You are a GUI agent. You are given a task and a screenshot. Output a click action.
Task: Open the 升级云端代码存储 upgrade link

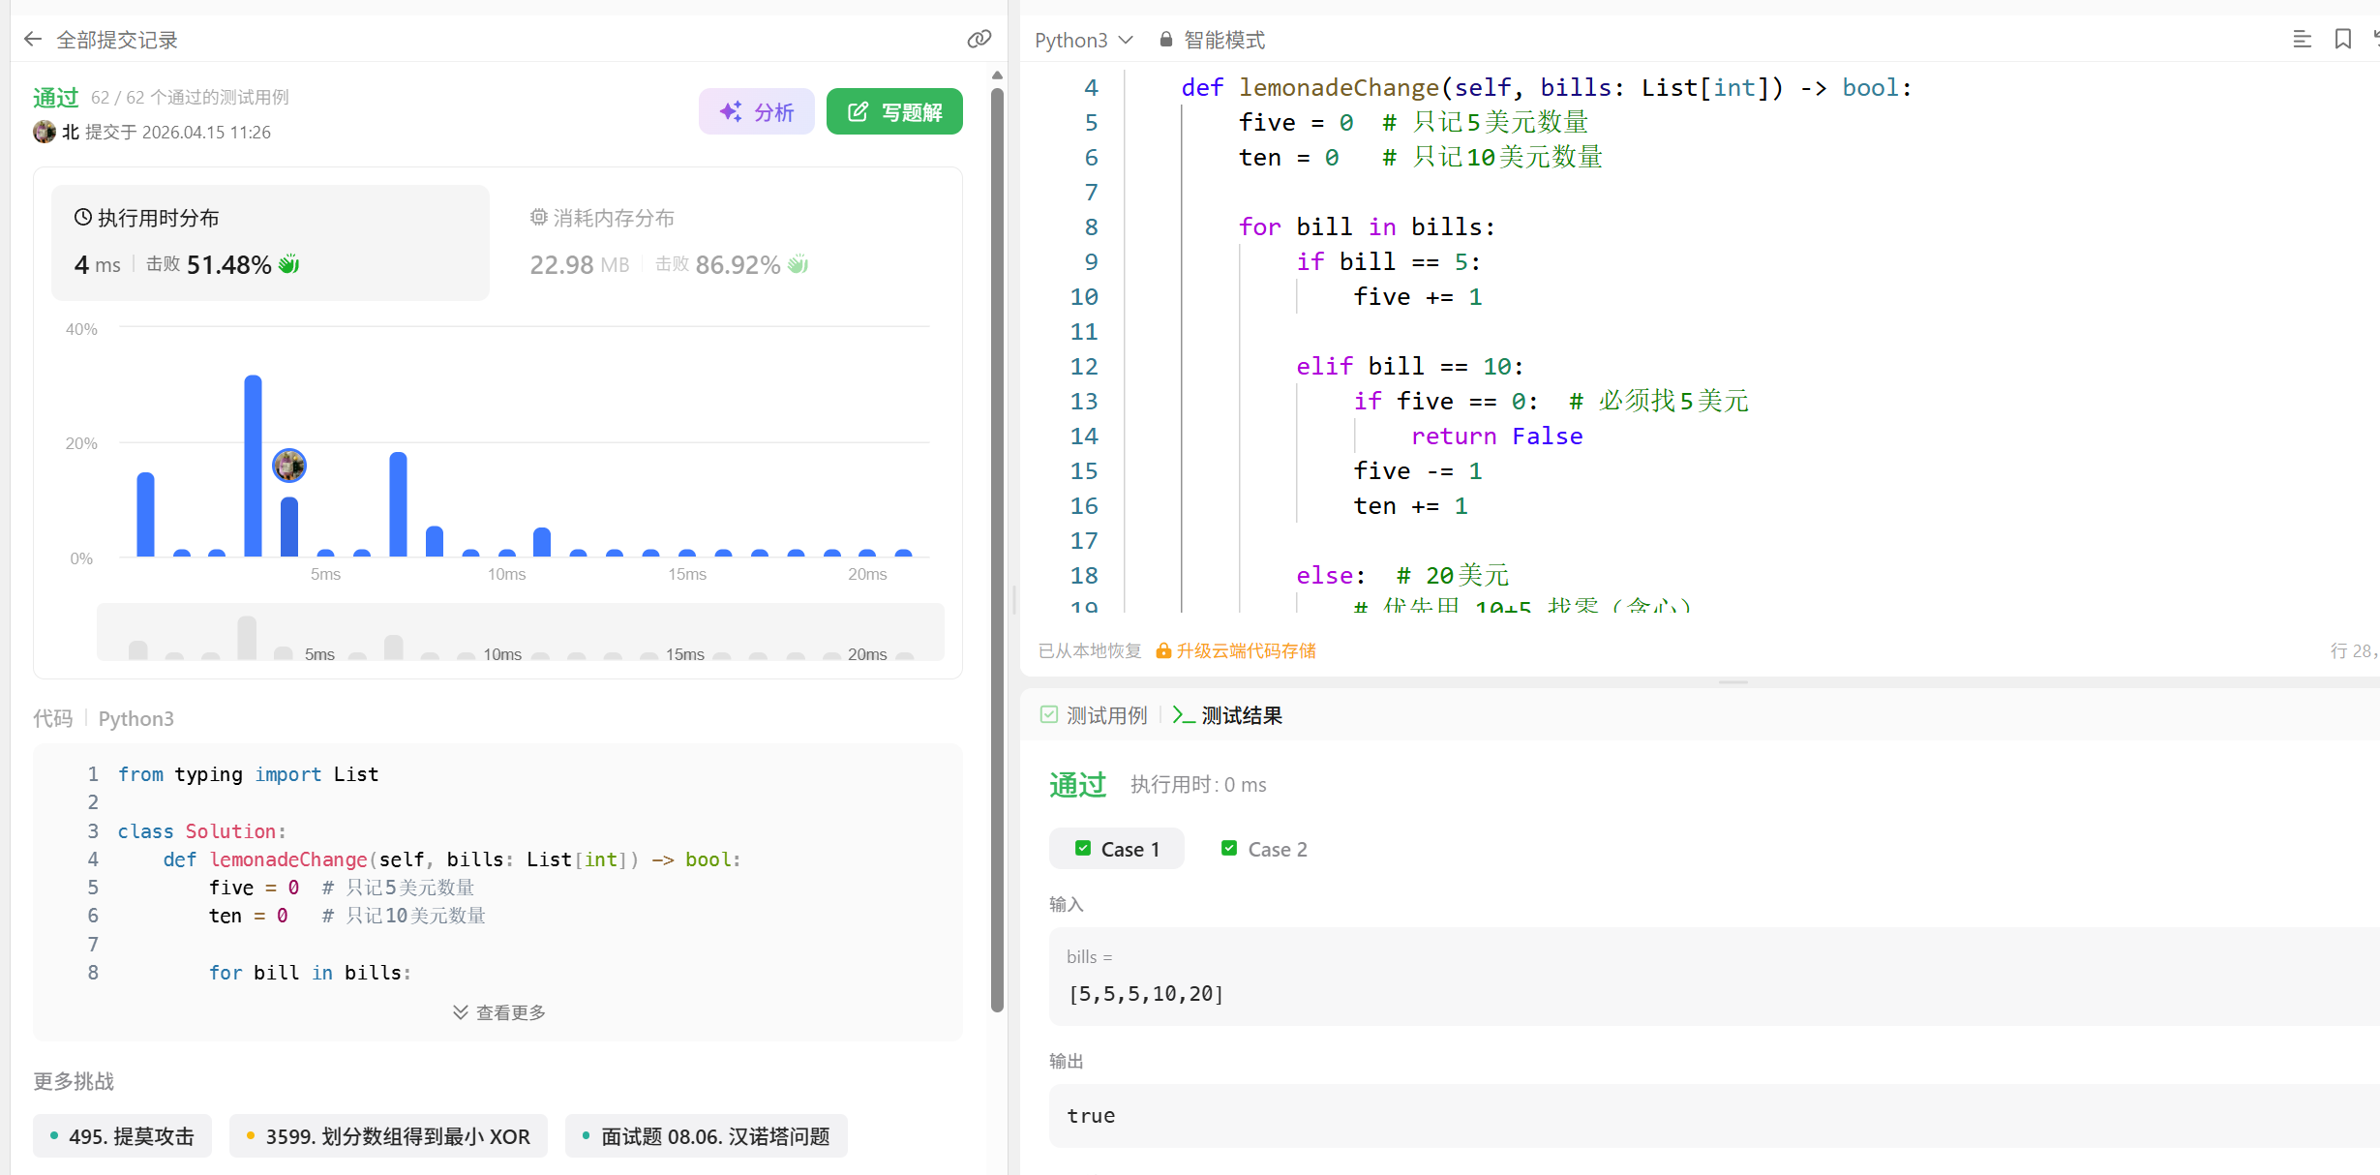tap(1245, 650)
